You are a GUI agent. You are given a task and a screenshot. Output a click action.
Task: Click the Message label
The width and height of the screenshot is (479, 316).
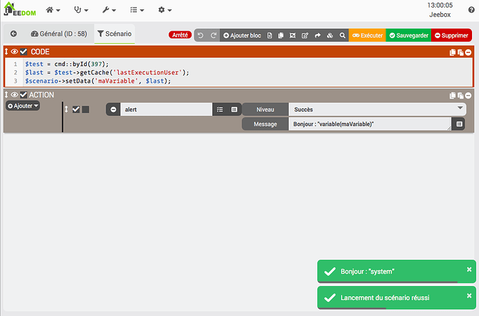tap(265, 124)
